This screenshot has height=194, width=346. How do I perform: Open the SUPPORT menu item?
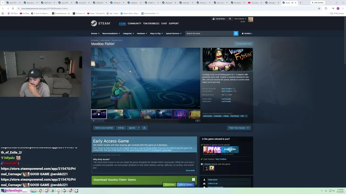point(174,23)
